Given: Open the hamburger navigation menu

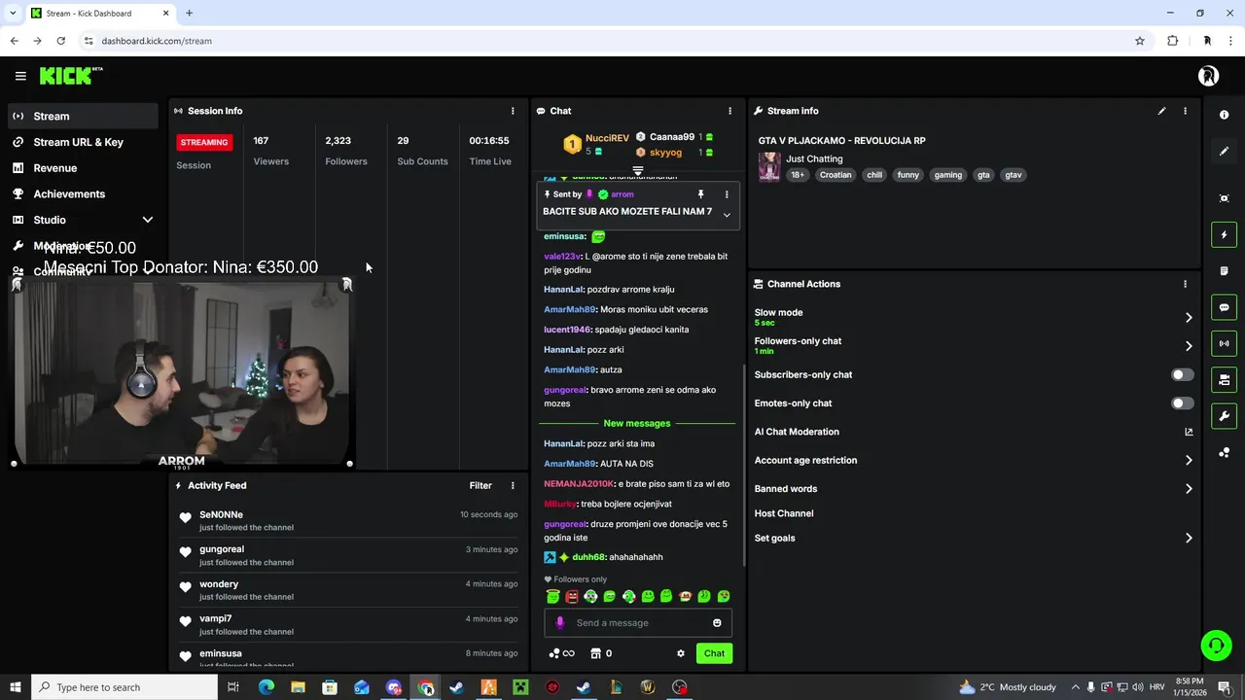Looking at the screenshot, I should (20, 76).
